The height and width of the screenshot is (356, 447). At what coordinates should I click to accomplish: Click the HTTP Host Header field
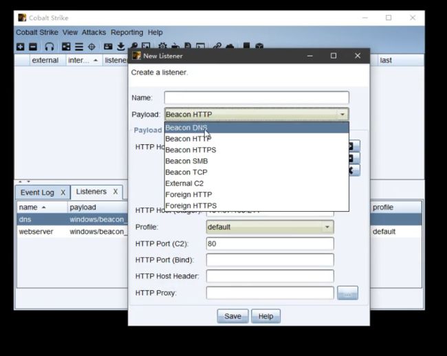(270, 276)
